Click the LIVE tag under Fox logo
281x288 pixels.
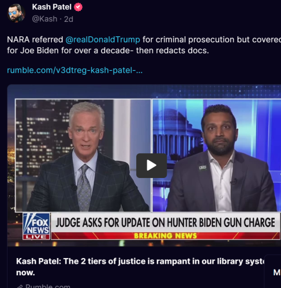coord(36,237)
